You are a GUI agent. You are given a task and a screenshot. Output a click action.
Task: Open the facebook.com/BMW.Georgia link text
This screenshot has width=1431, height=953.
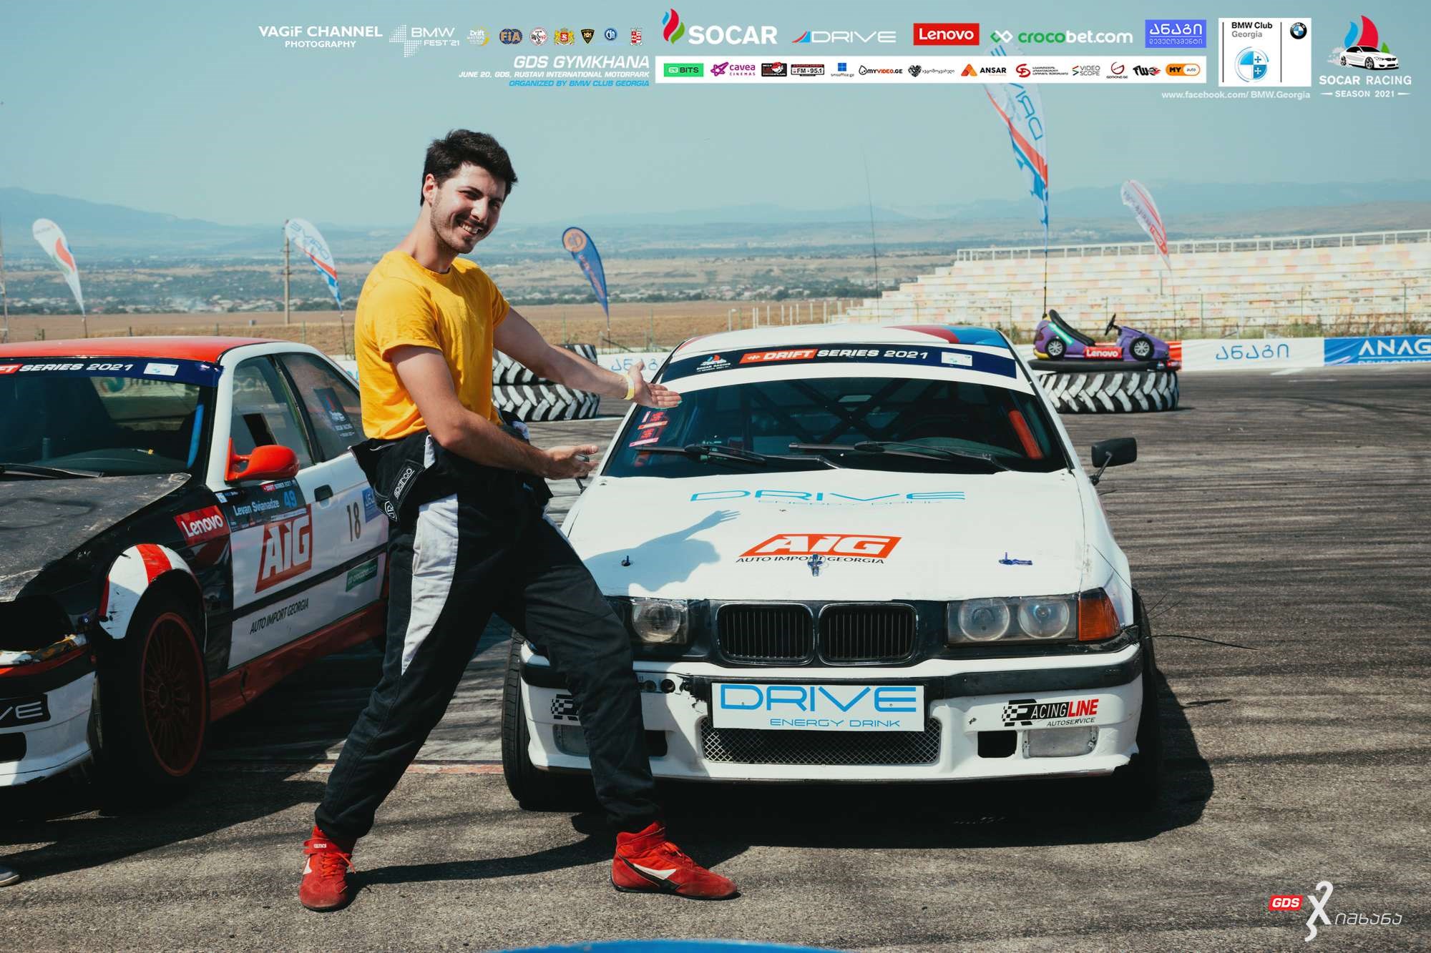(1235, 94)
